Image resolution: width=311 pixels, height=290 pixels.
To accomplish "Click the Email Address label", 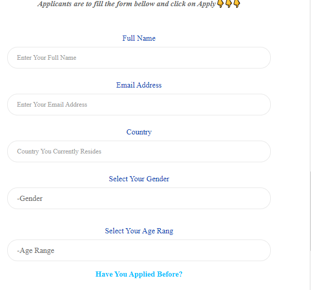I will [x=139, y=85].
